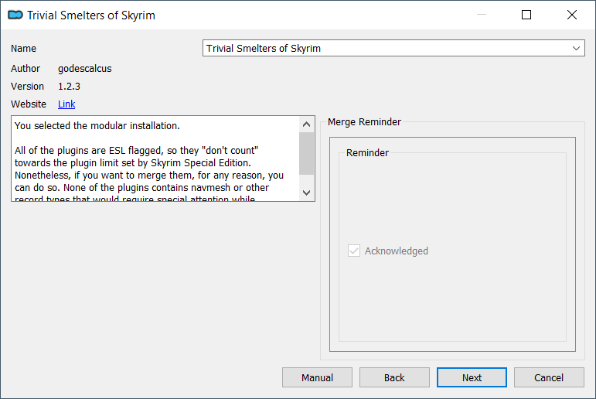596x399 pixels.
Task: Click the author name godescalcus
Action: (85, 69)
